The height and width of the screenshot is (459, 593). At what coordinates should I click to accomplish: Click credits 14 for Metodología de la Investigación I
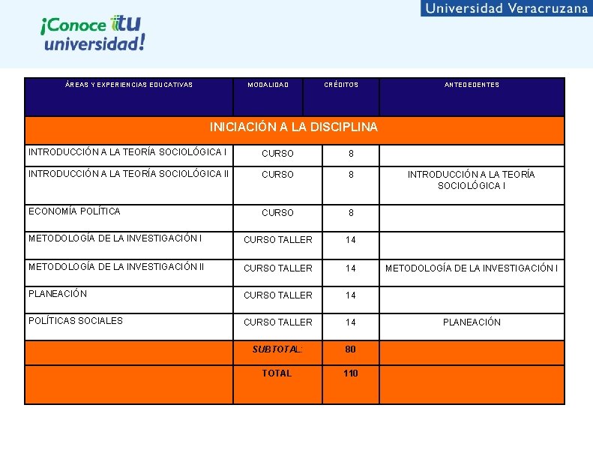(351, 240)
